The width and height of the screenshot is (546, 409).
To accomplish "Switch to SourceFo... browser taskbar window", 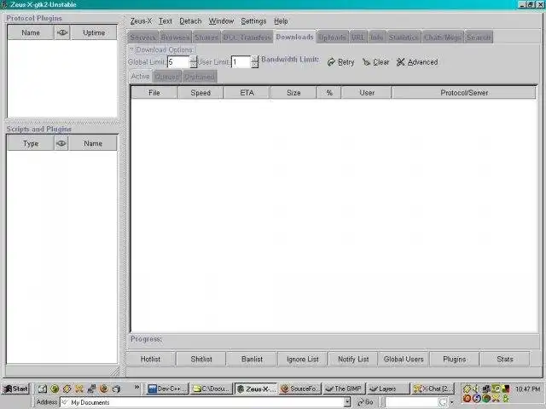I will coord(299,389).
